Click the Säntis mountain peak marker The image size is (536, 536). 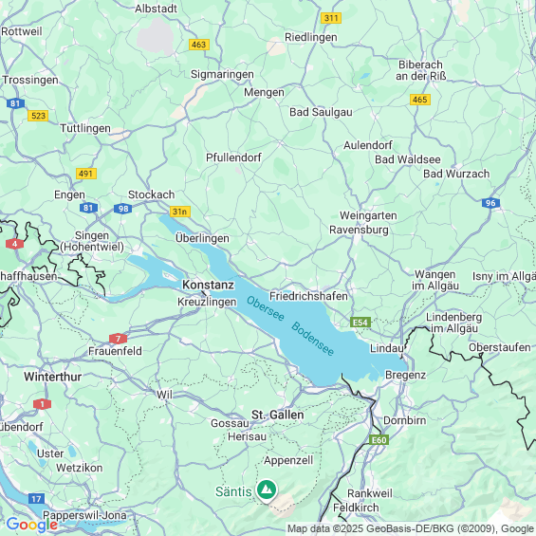coord(267,491)
